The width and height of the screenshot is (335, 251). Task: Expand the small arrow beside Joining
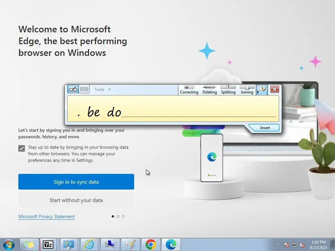click(258, 92)
